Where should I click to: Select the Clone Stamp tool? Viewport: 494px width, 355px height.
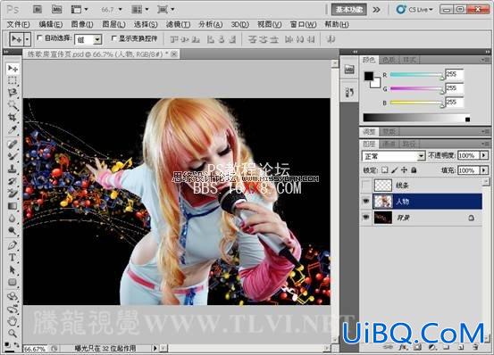[13, 169]
